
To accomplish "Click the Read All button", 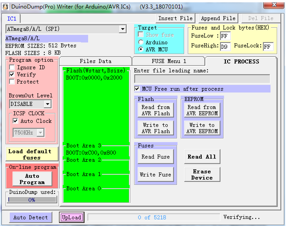I will (x=202, y=156).
